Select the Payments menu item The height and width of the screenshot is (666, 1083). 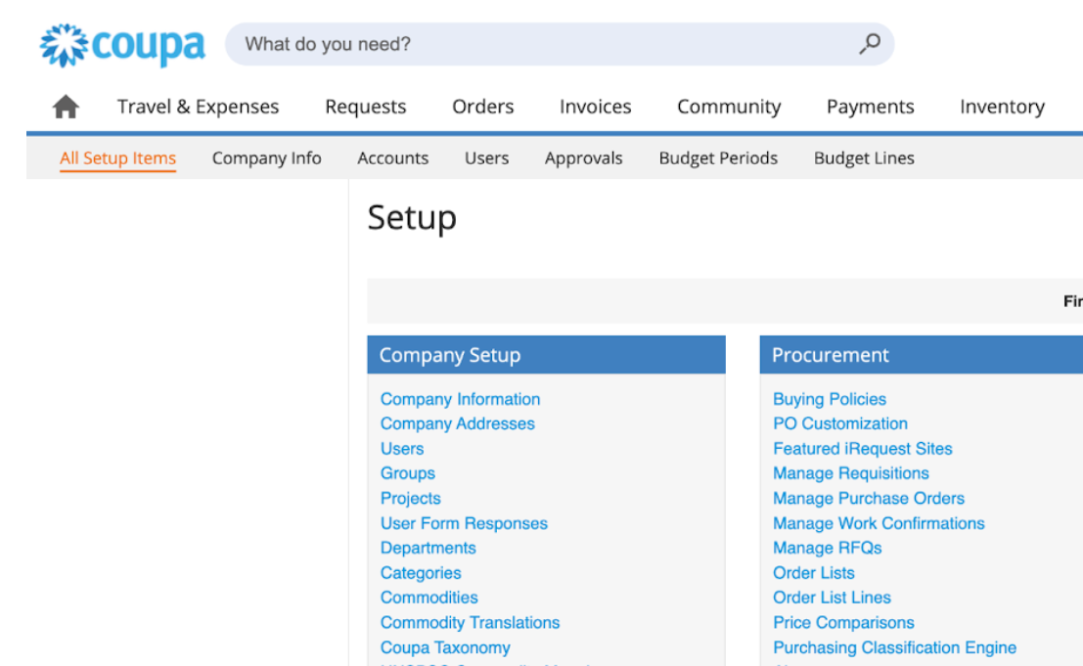click(x=870, y=107)
